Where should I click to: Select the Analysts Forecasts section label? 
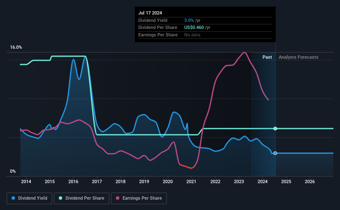[x=299, y=57]
